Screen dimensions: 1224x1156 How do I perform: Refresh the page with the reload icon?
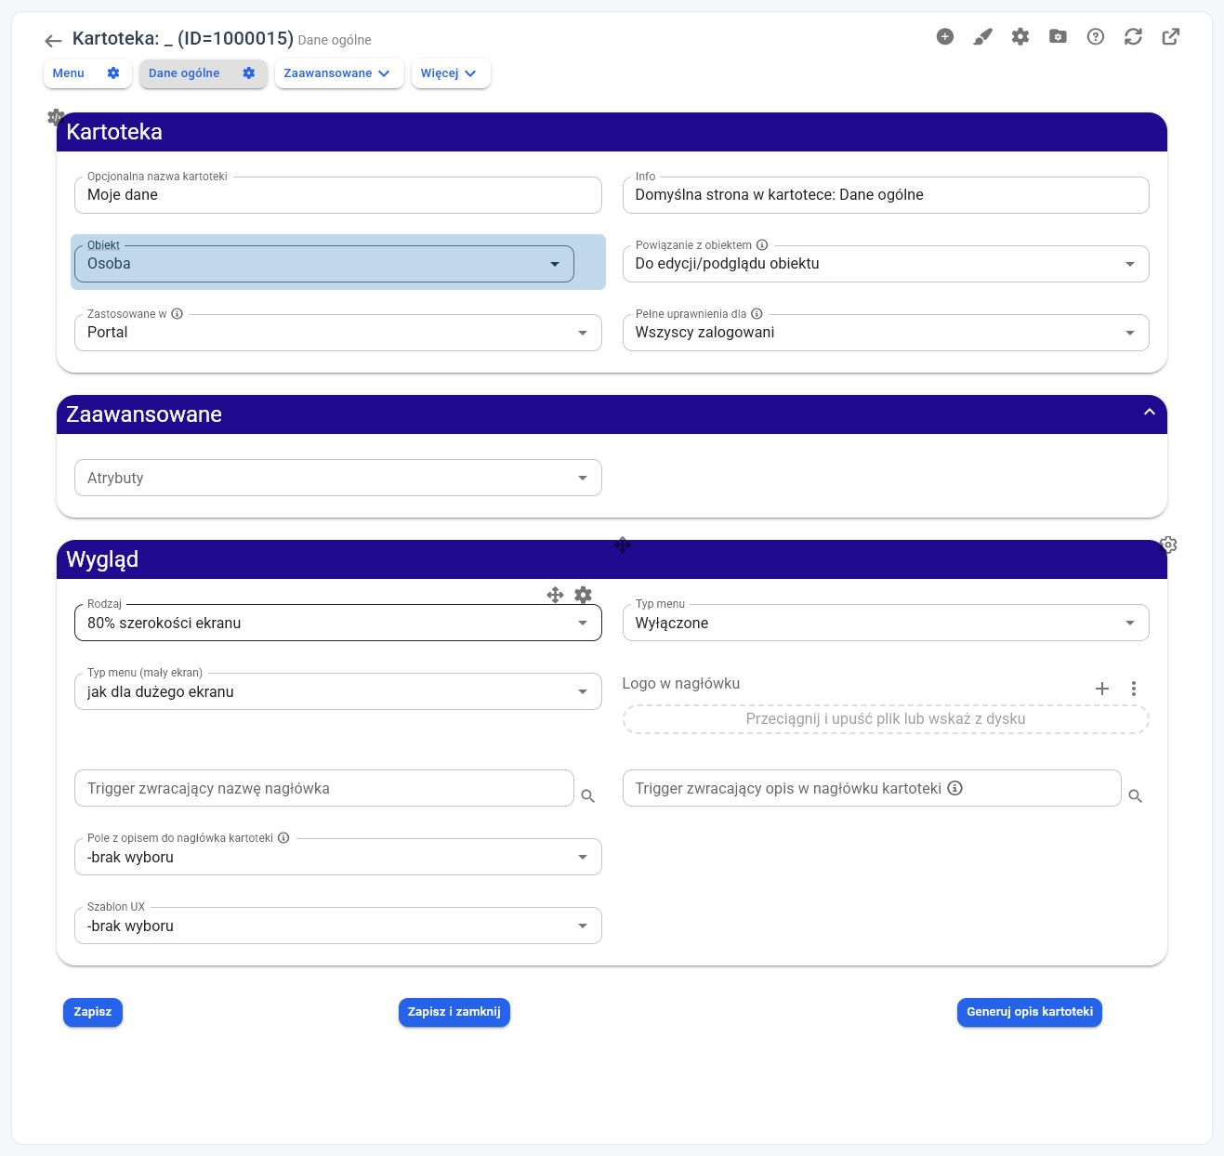(x=1133, y=36)
